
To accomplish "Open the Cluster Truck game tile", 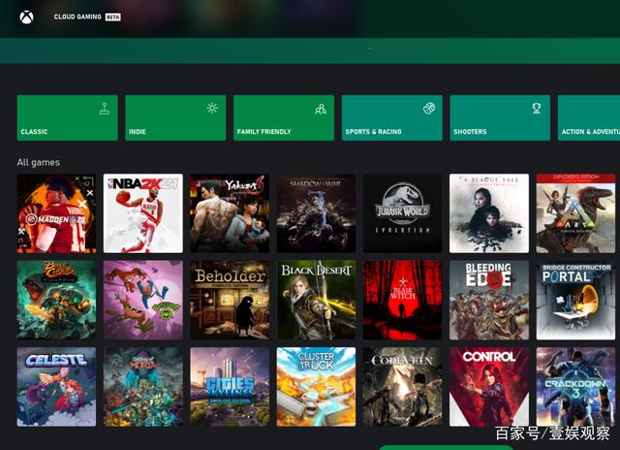I will (316, 387).
